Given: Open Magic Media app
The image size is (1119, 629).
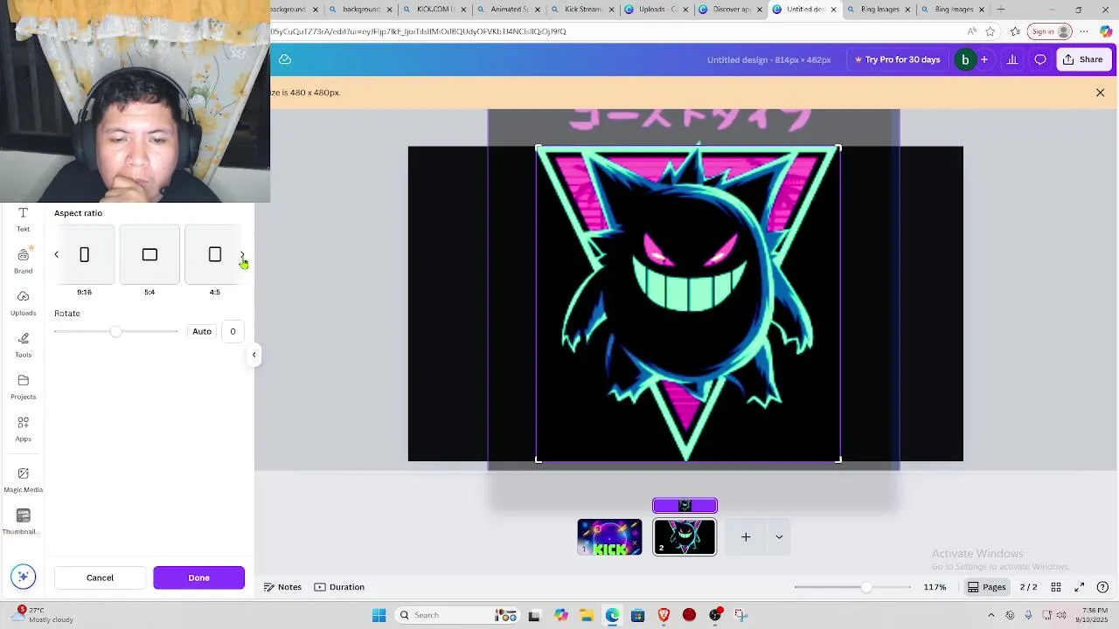Looking at the screenshot, I should pos(23,480).
